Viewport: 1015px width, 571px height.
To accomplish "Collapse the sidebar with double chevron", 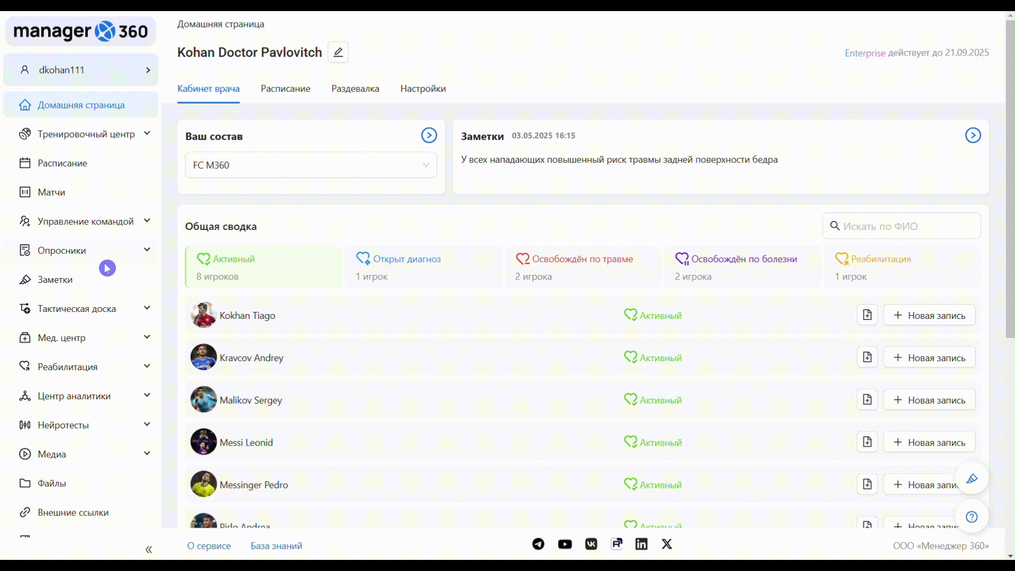I will click(149, 550).
